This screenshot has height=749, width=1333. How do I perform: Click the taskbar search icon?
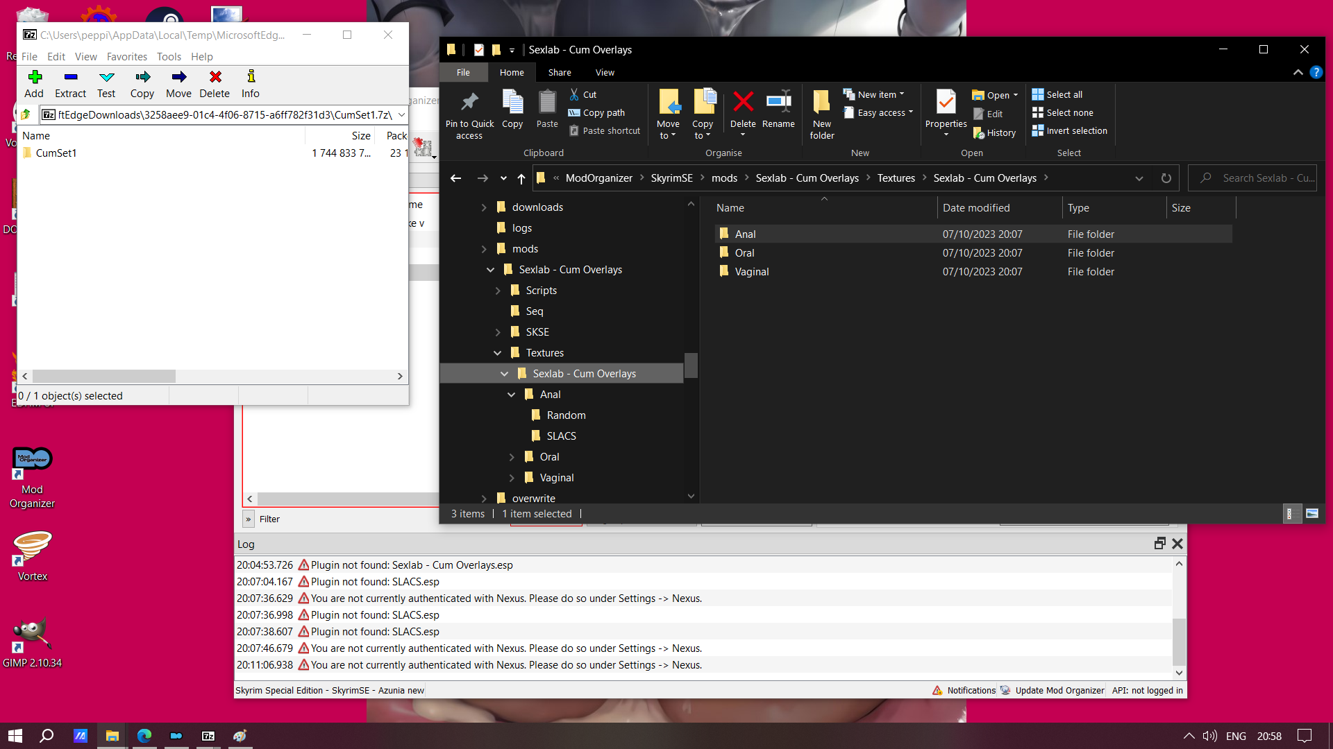[47, 736]
